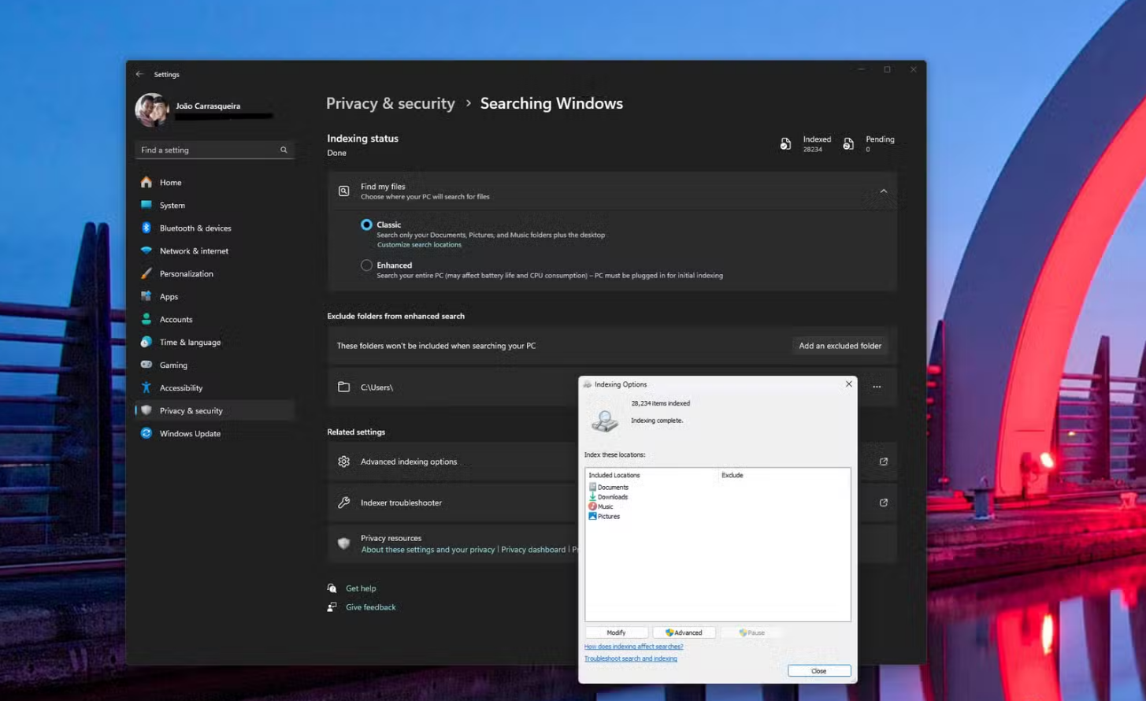Click the 'Privacy resources' shield icon

pos(344,543)
